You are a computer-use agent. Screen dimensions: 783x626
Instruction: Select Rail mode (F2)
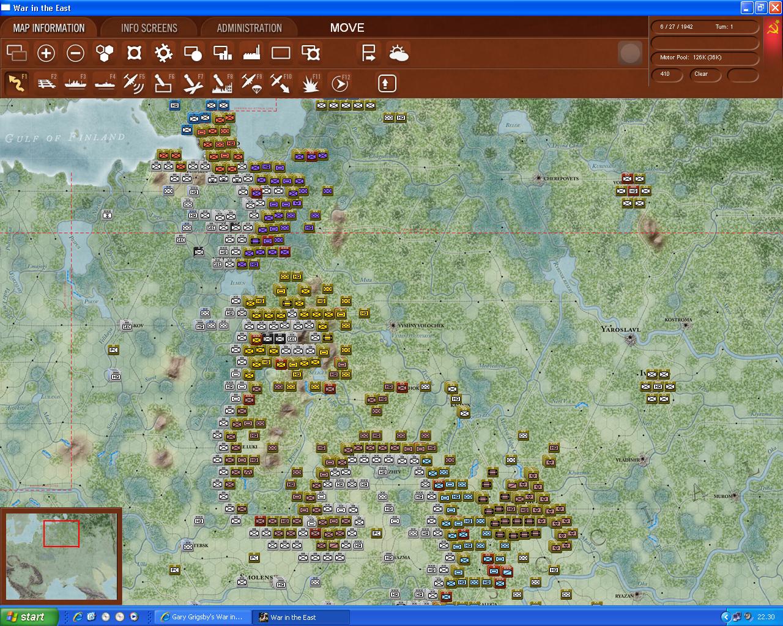pos(46,83)
